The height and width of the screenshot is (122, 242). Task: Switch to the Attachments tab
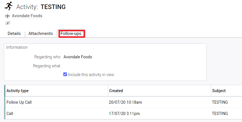[41, 34]
